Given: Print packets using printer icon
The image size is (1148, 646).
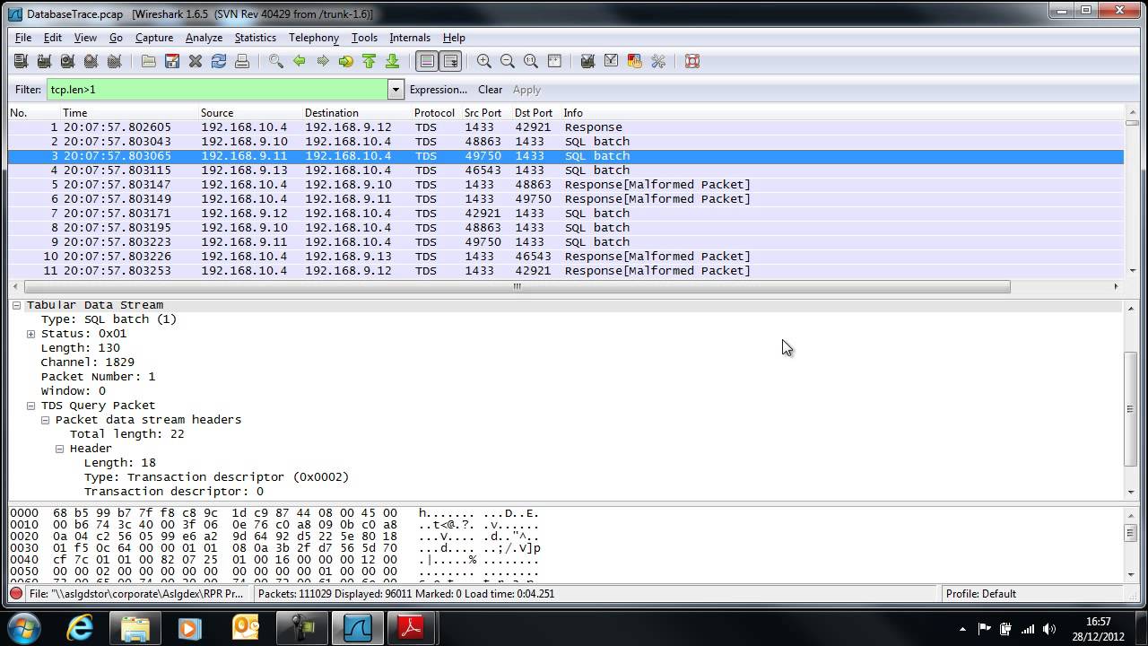Looking at the screenshot, I should 242,61.
